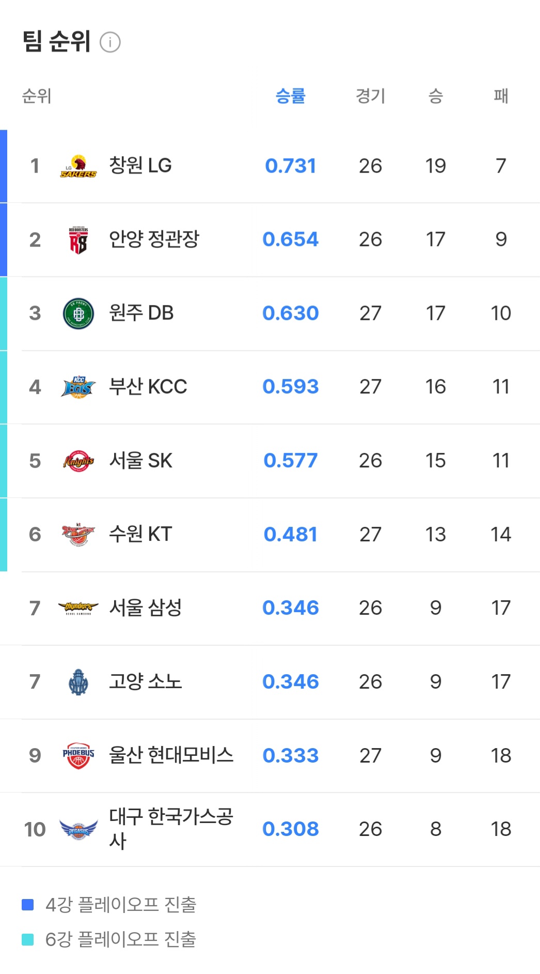Select 서울 SK's 0.577 win rate value

point(291,461)
